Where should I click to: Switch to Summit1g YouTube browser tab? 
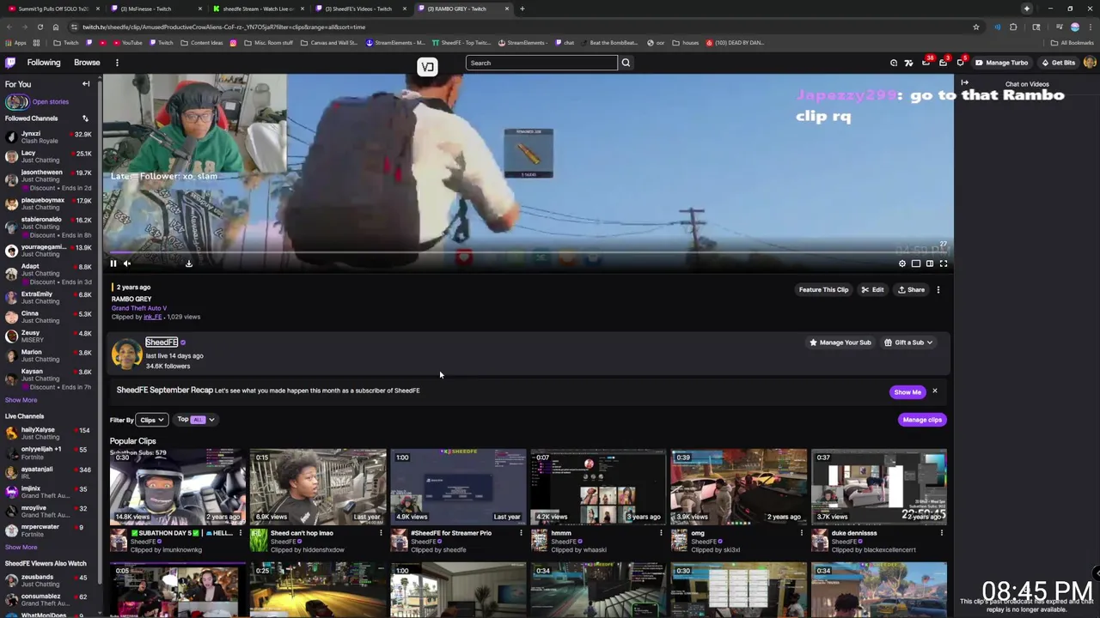(53, 9)
